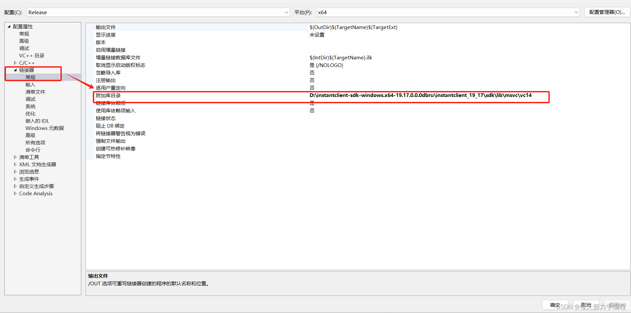Collapse the 配置属性 root node
The image size is (631, 313).
[x=8, y=26]
